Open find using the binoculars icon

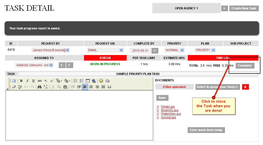pos(39,87)
